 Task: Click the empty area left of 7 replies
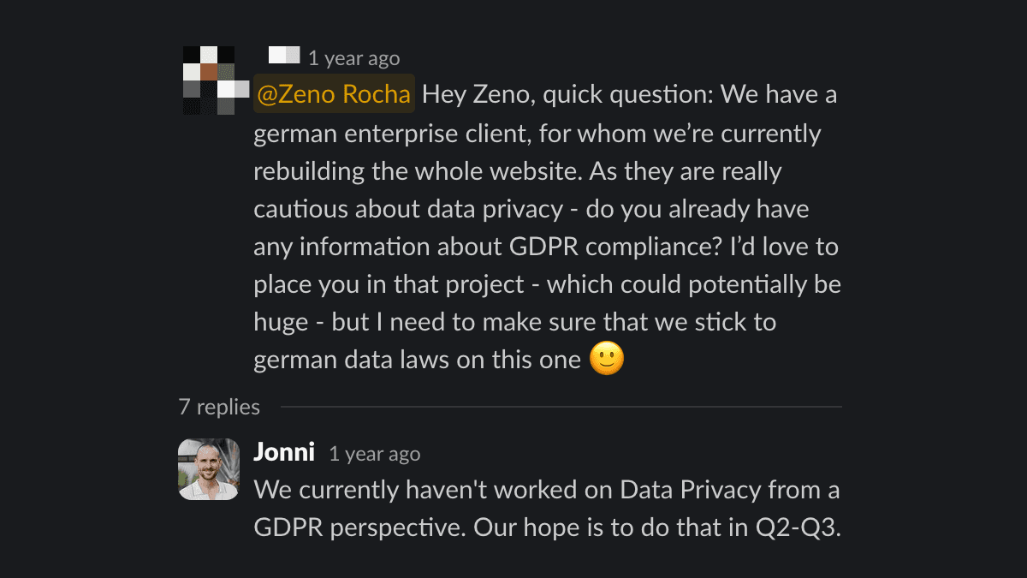pyautogui.click(x=103, y=408)
